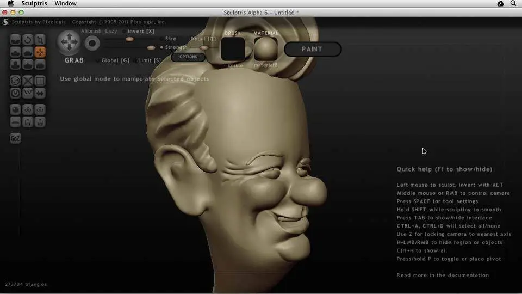
Task: Toggle the Lazy option
Action: tap(111, 31)
